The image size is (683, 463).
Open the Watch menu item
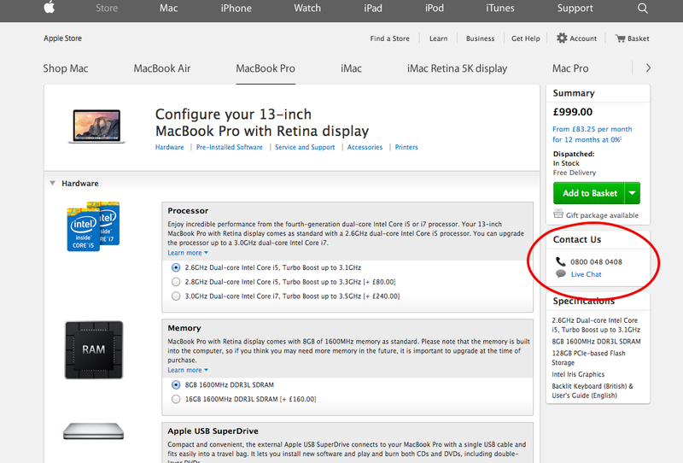pyautogui.click(x=307, y=9)
